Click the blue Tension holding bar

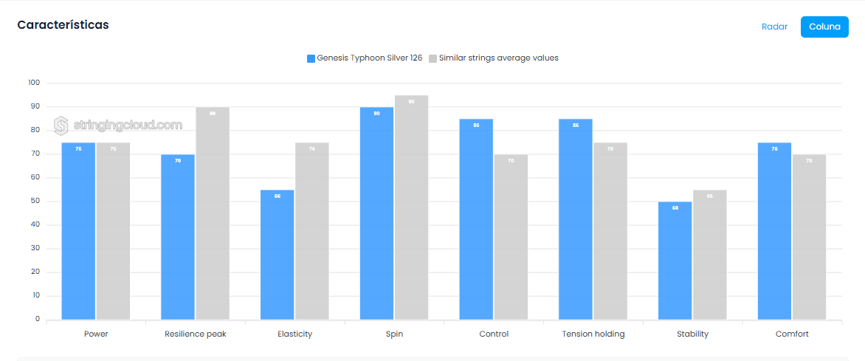pos(575,219)
